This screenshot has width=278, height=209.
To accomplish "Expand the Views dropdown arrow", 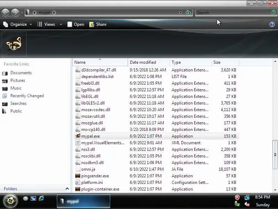I will (61, 24).
